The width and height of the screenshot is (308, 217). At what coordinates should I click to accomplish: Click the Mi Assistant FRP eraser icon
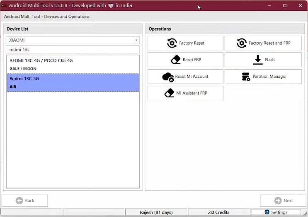click(169, 93)
